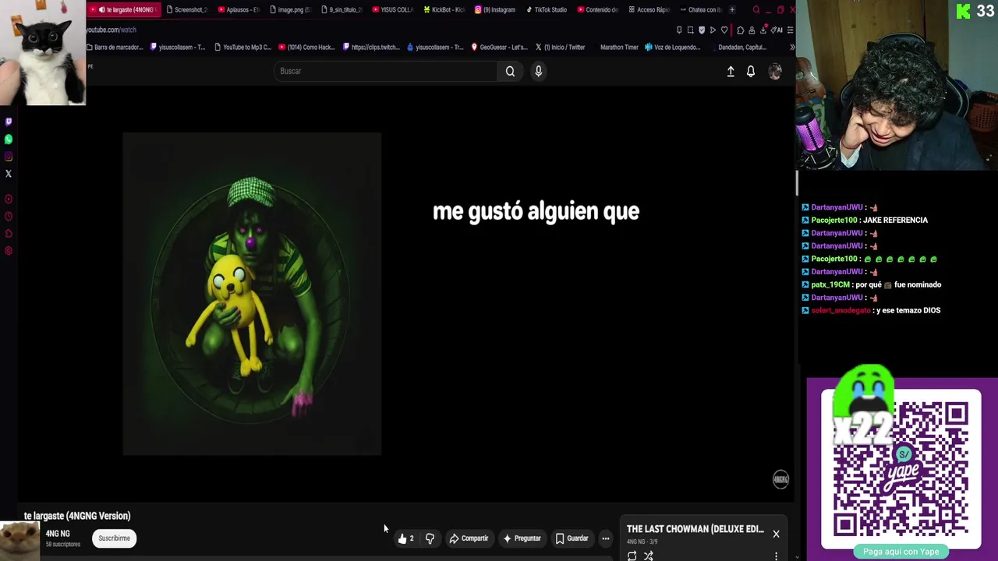Open YouTube notifications bell

point(751,71)
